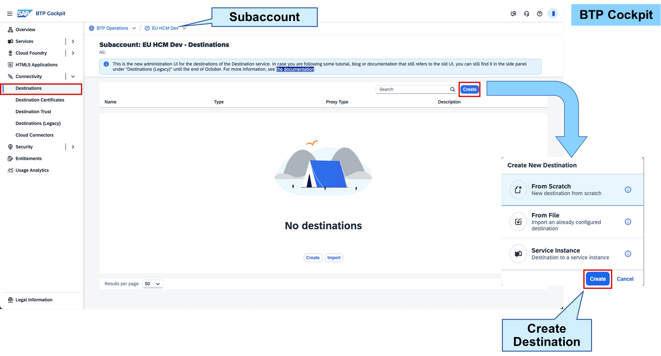Screen dimensions: 661x356
Task: Click the Services puzzle icon in the sidebar
Action: click(x=10, y=41)
